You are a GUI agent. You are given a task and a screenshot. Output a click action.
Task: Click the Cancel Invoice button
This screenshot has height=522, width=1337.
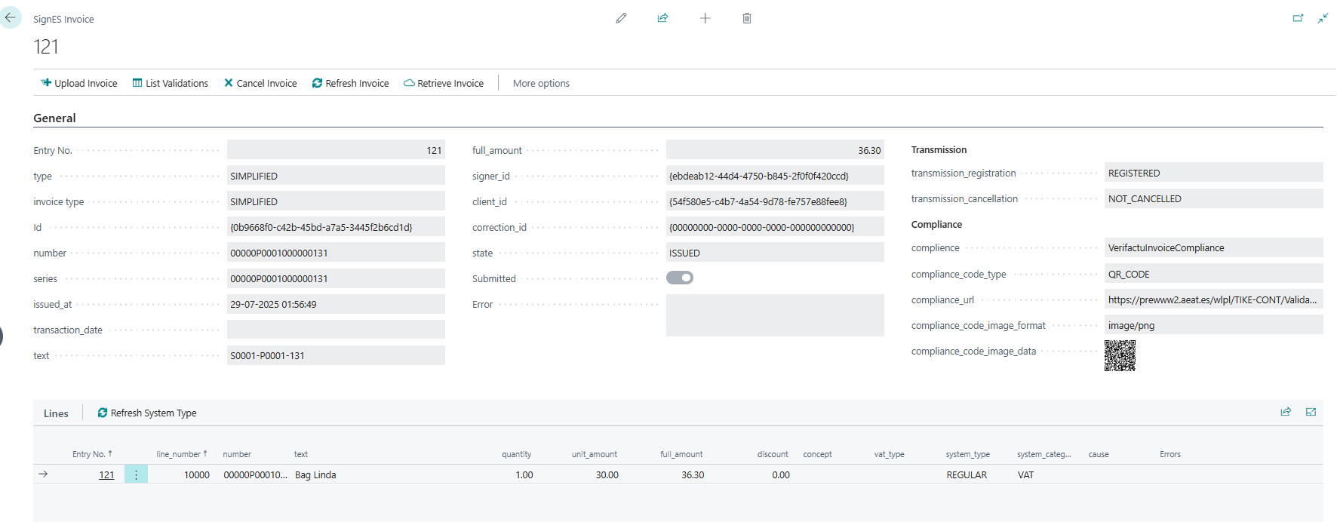click(260, 84)
